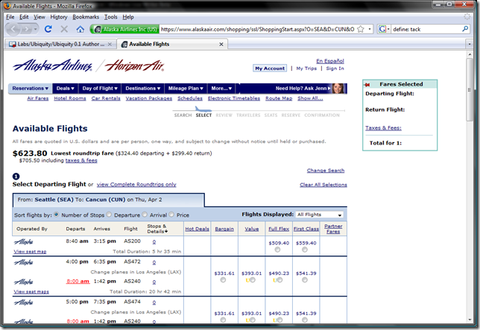
Task: Sort flights by Number of Stops
Action: tap(57, 215)
